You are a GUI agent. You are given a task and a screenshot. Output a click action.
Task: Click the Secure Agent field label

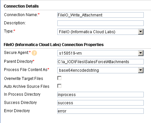[17, 53]
